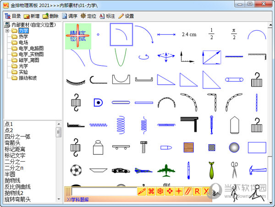Image resolution: width=275 pixels, height=207 pixels.
Task: Click the snowflake tool in bottom bar
Action: coord(160,191)
